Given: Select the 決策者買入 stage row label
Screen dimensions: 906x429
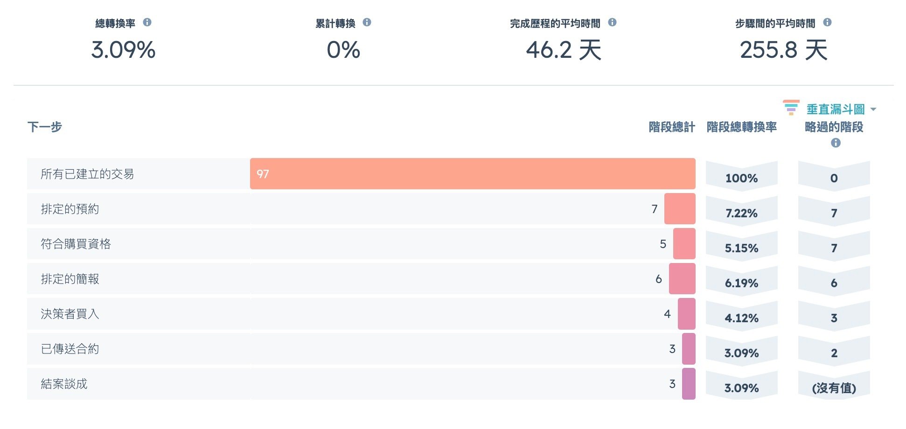Looking at the screenshot, I should point(70,314).
